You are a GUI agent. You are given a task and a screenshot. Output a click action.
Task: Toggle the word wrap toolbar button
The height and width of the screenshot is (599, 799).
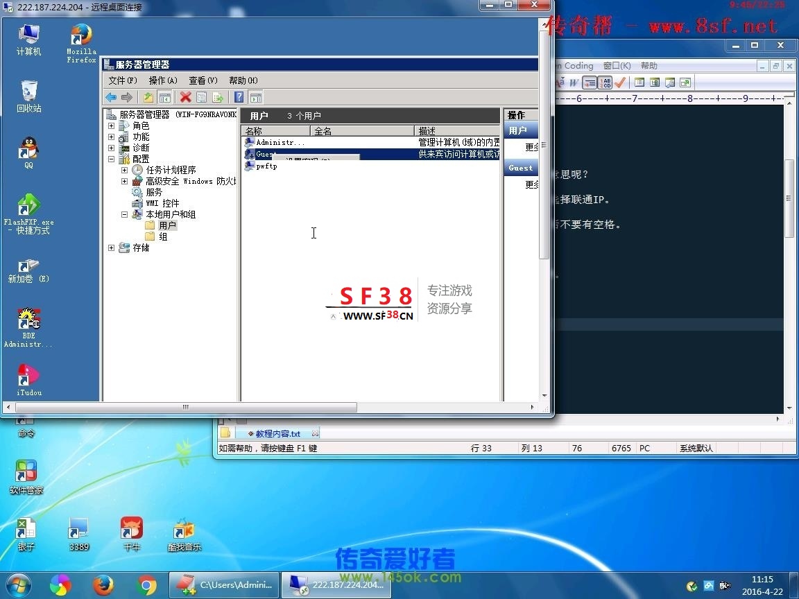590,83
